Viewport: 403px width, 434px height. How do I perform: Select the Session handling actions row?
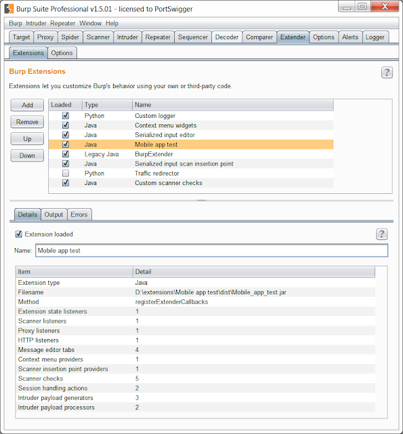(x=196, y=388)
